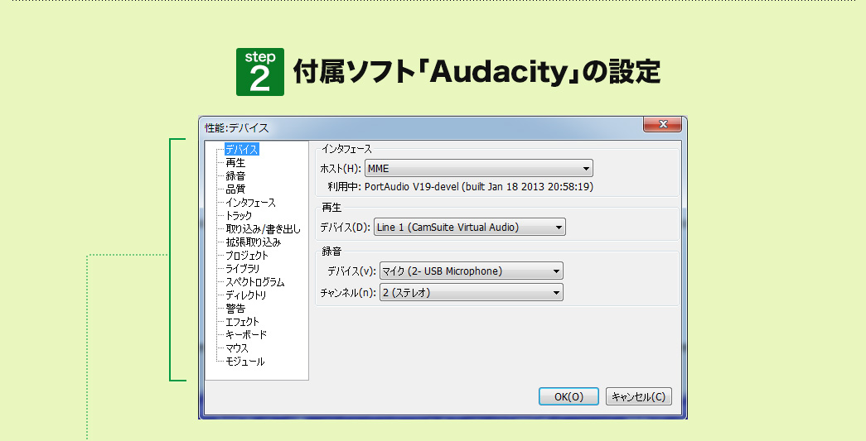Select デバイス in the preferences tree
Viewport: 866px width, 441px height.
point(242,150)
